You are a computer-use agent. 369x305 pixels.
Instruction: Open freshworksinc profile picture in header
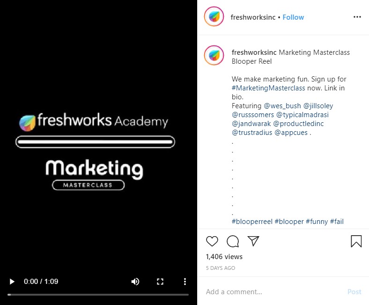pyautogui.click(x=214, y=16)
